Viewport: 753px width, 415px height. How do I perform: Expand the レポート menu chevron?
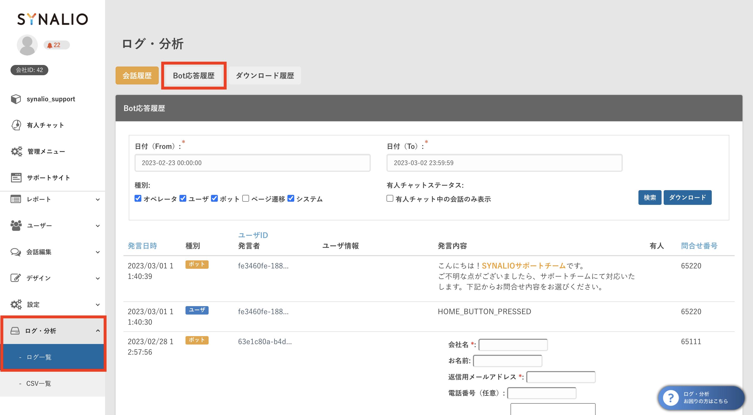pos(98,200)
